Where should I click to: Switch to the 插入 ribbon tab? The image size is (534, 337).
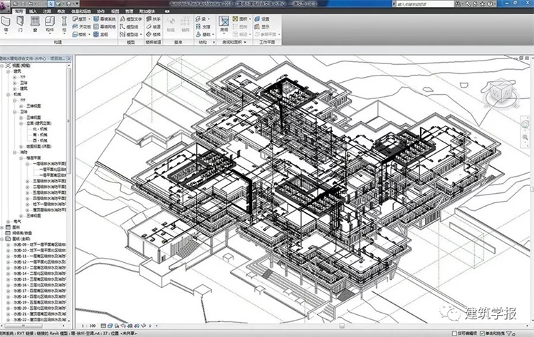[33, 12]
